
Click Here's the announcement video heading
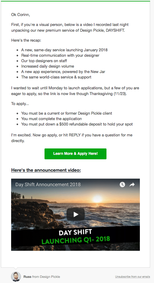(x=46, y=170)
